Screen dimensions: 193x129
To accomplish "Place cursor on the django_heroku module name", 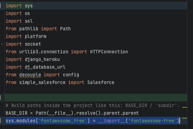I will pyautogui.click(x=42, y=59).
